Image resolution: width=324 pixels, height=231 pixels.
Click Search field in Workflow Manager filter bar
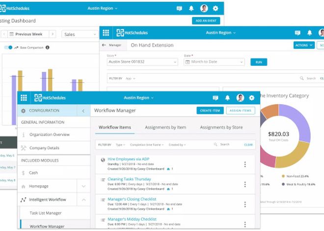225,144
